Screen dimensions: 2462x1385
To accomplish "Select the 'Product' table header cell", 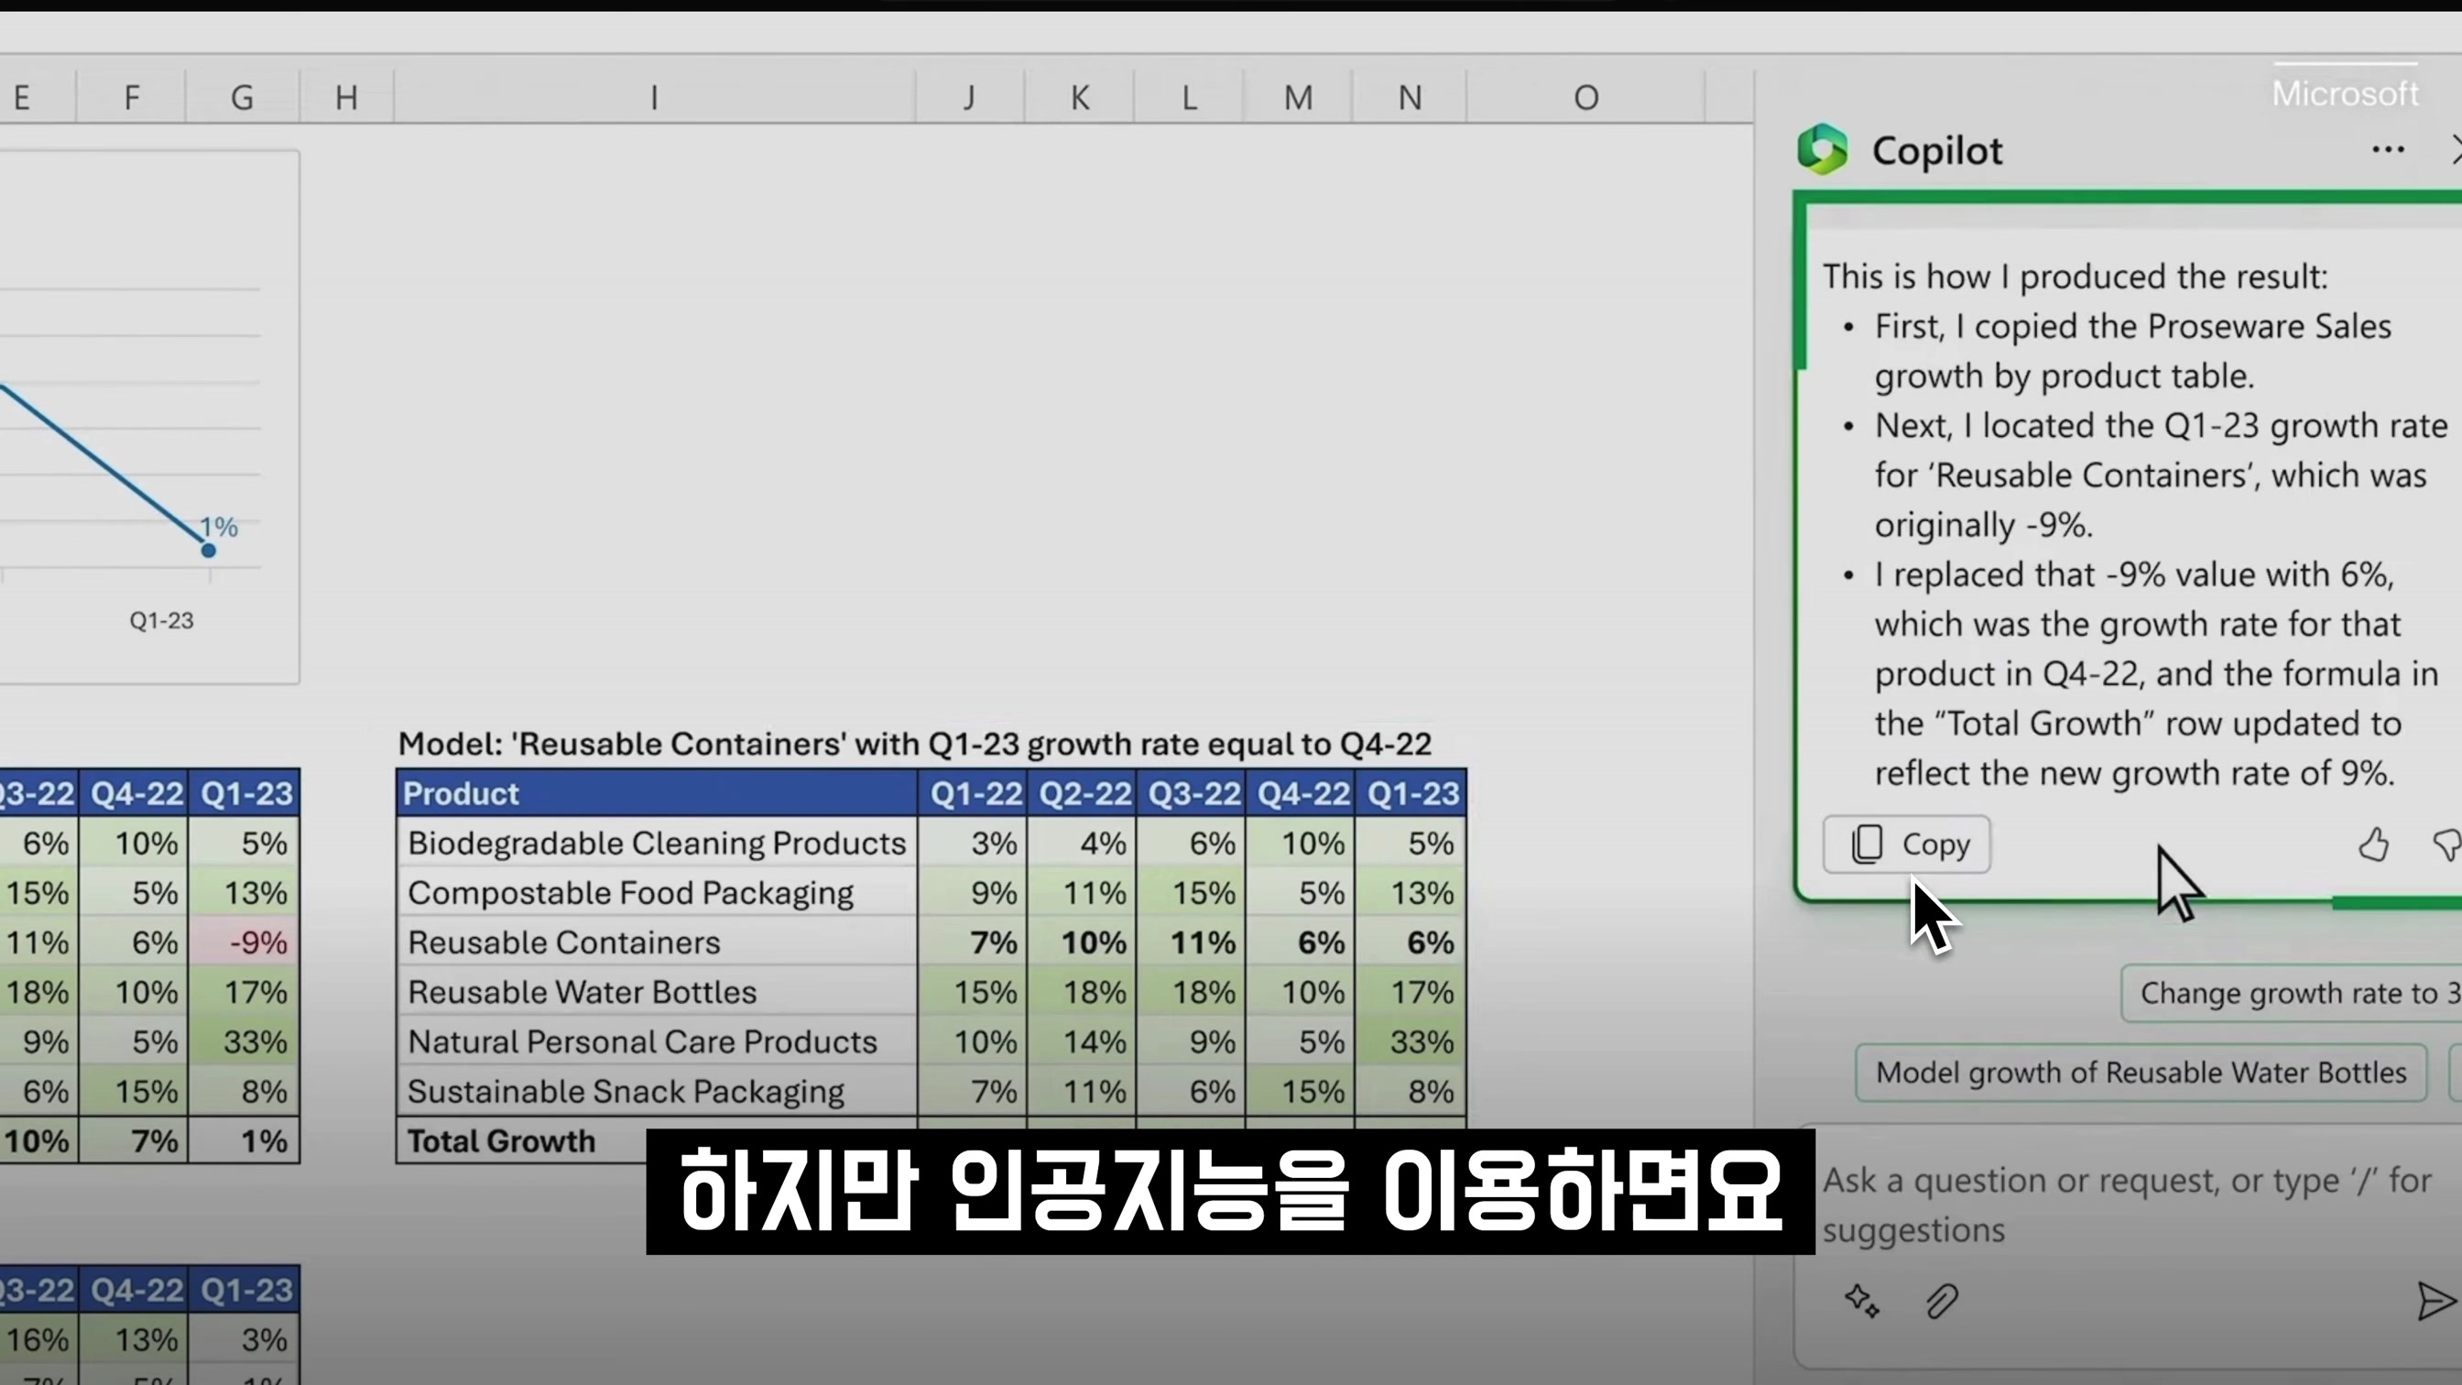I will pos(657,793).
